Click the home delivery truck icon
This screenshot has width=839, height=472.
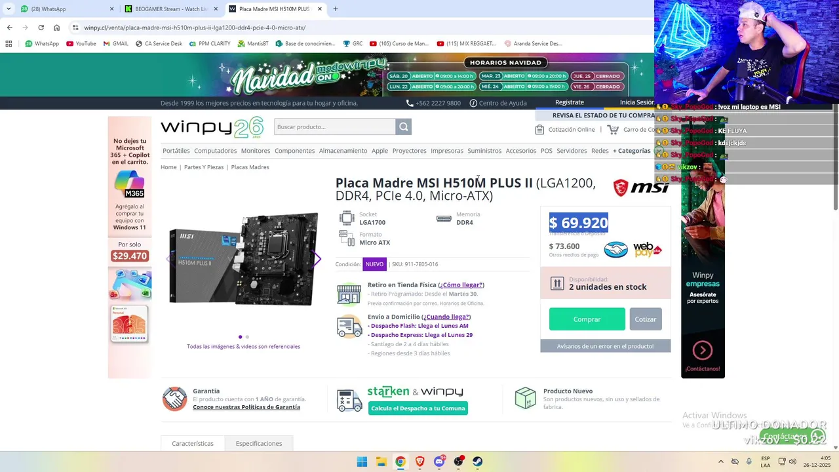pyautogui.click(x=349, y=326)
